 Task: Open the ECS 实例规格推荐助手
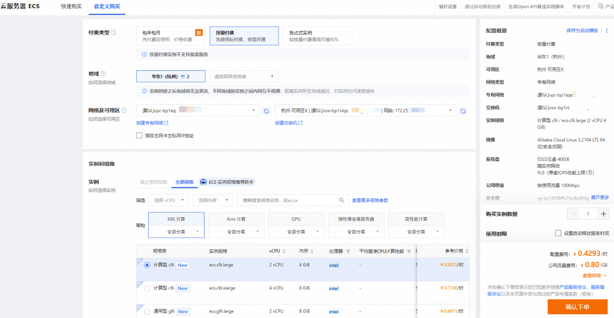[x=228, y=182]
